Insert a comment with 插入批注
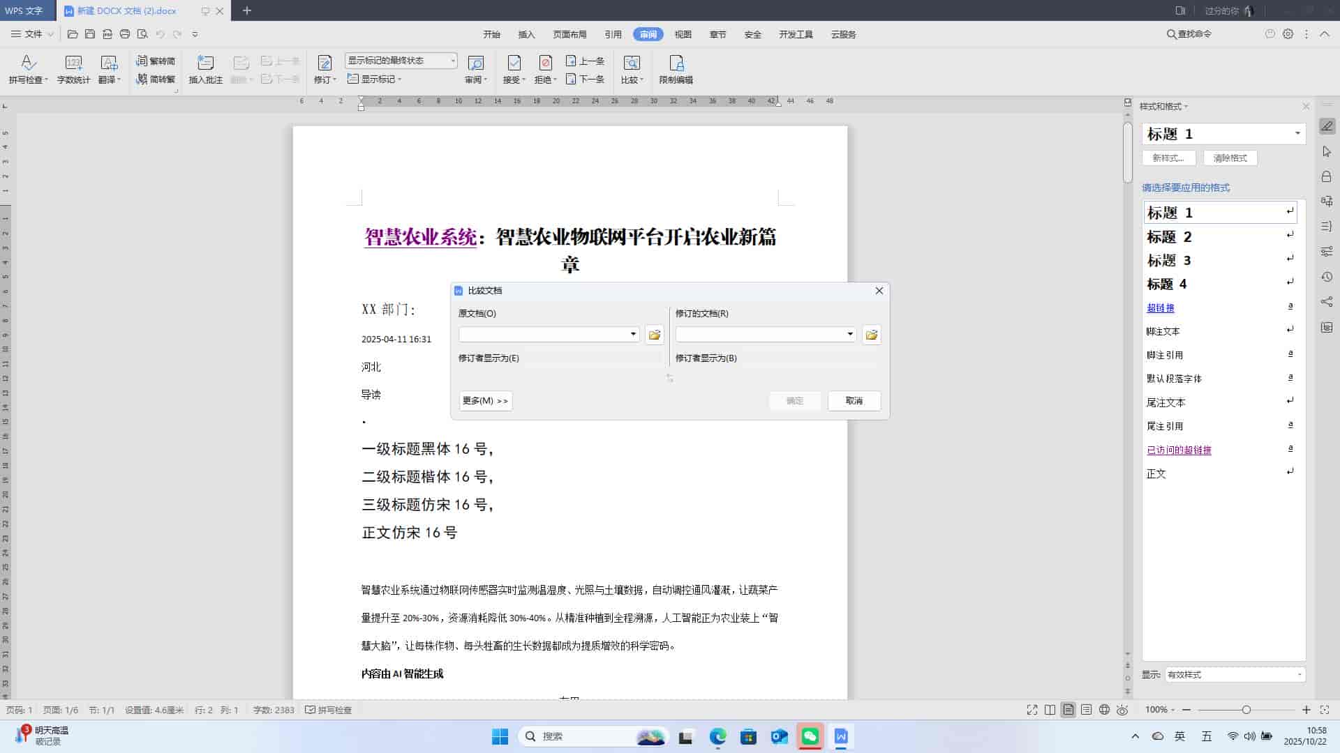 205,70
